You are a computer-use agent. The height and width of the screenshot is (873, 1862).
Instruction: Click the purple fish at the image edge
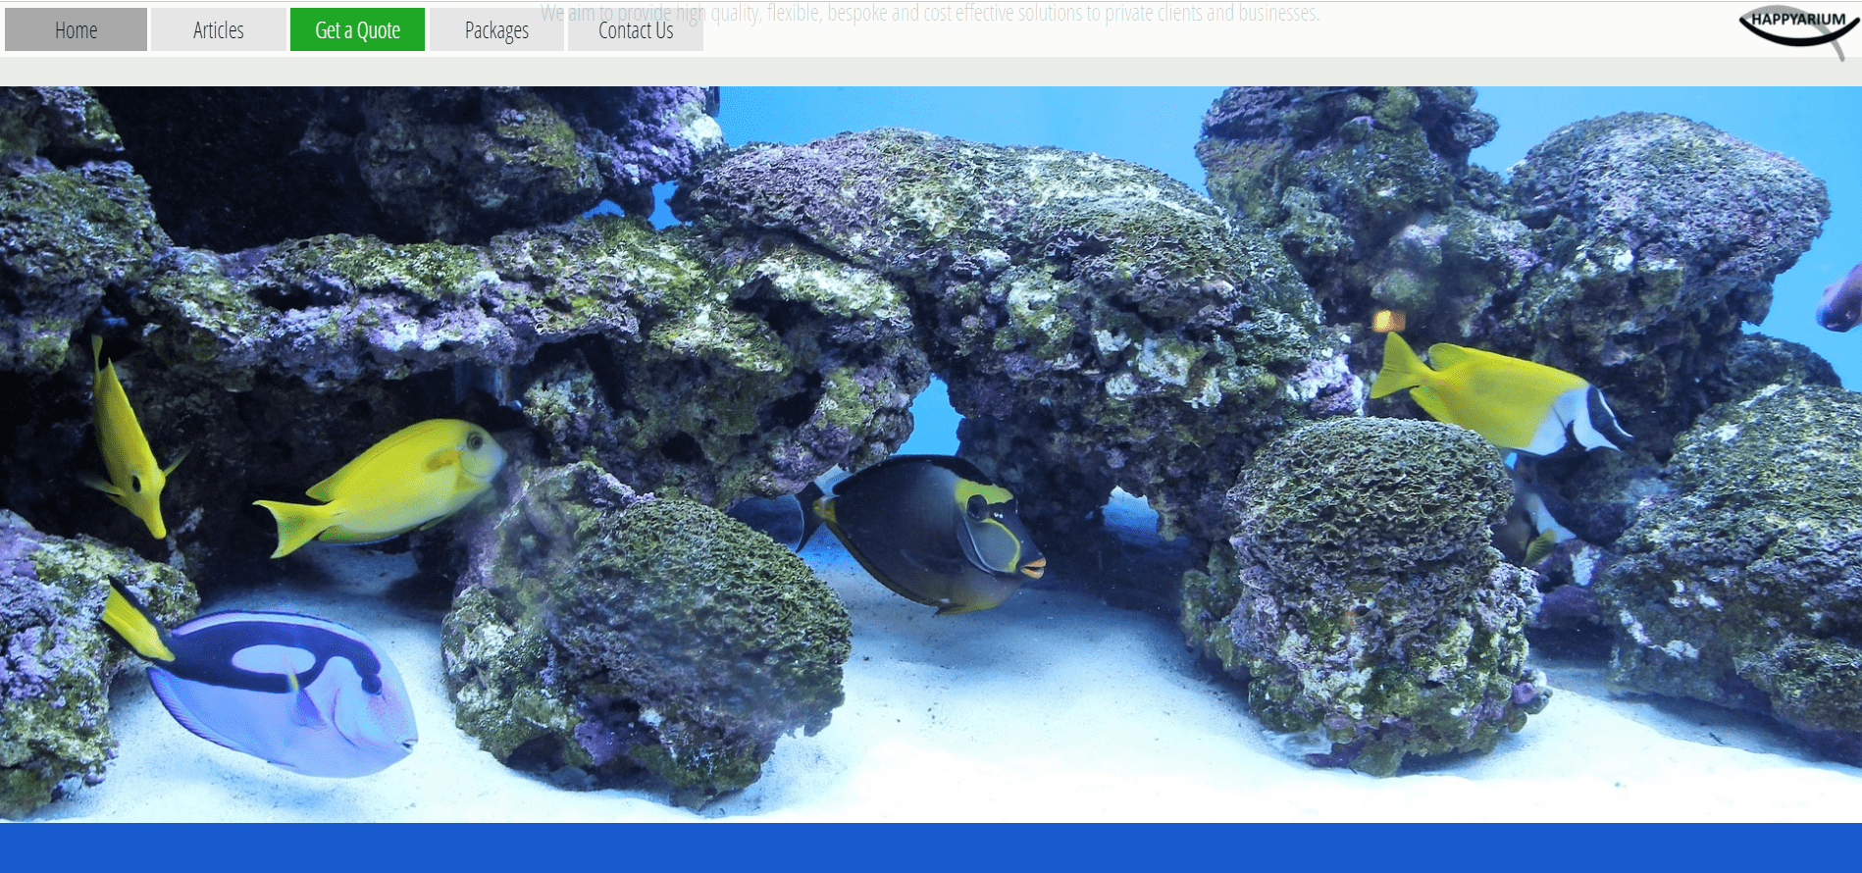[1840, 299]
